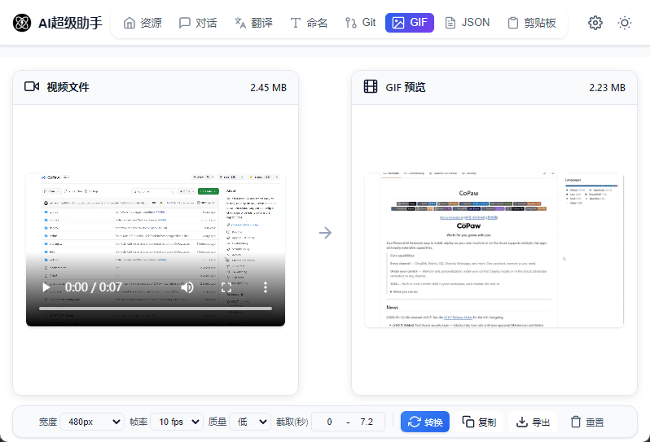Open the Git tab

360,23
